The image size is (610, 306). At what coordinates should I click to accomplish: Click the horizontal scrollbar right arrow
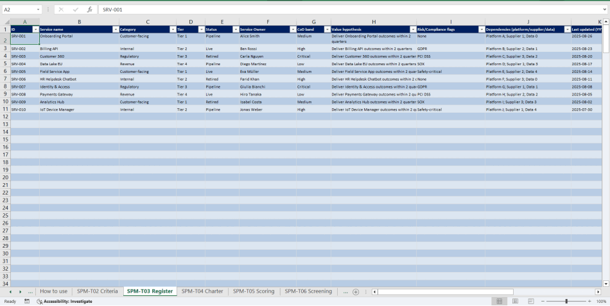(x=598, y=292)
